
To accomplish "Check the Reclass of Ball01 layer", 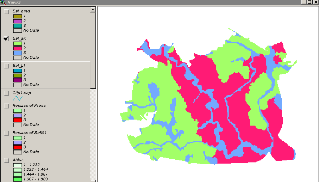I will point(6,133).
